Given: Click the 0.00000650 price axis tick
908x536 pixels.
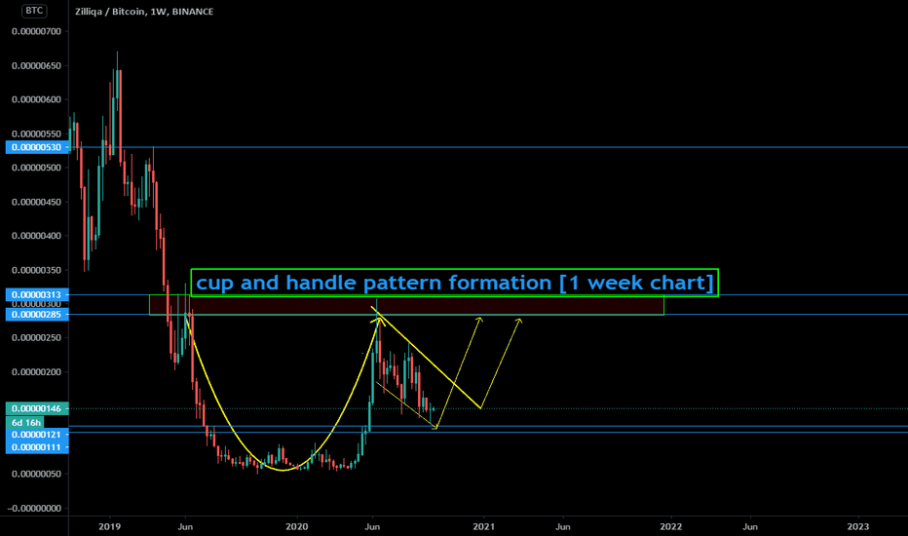Looking at the screenshot, I should [36, 65].
